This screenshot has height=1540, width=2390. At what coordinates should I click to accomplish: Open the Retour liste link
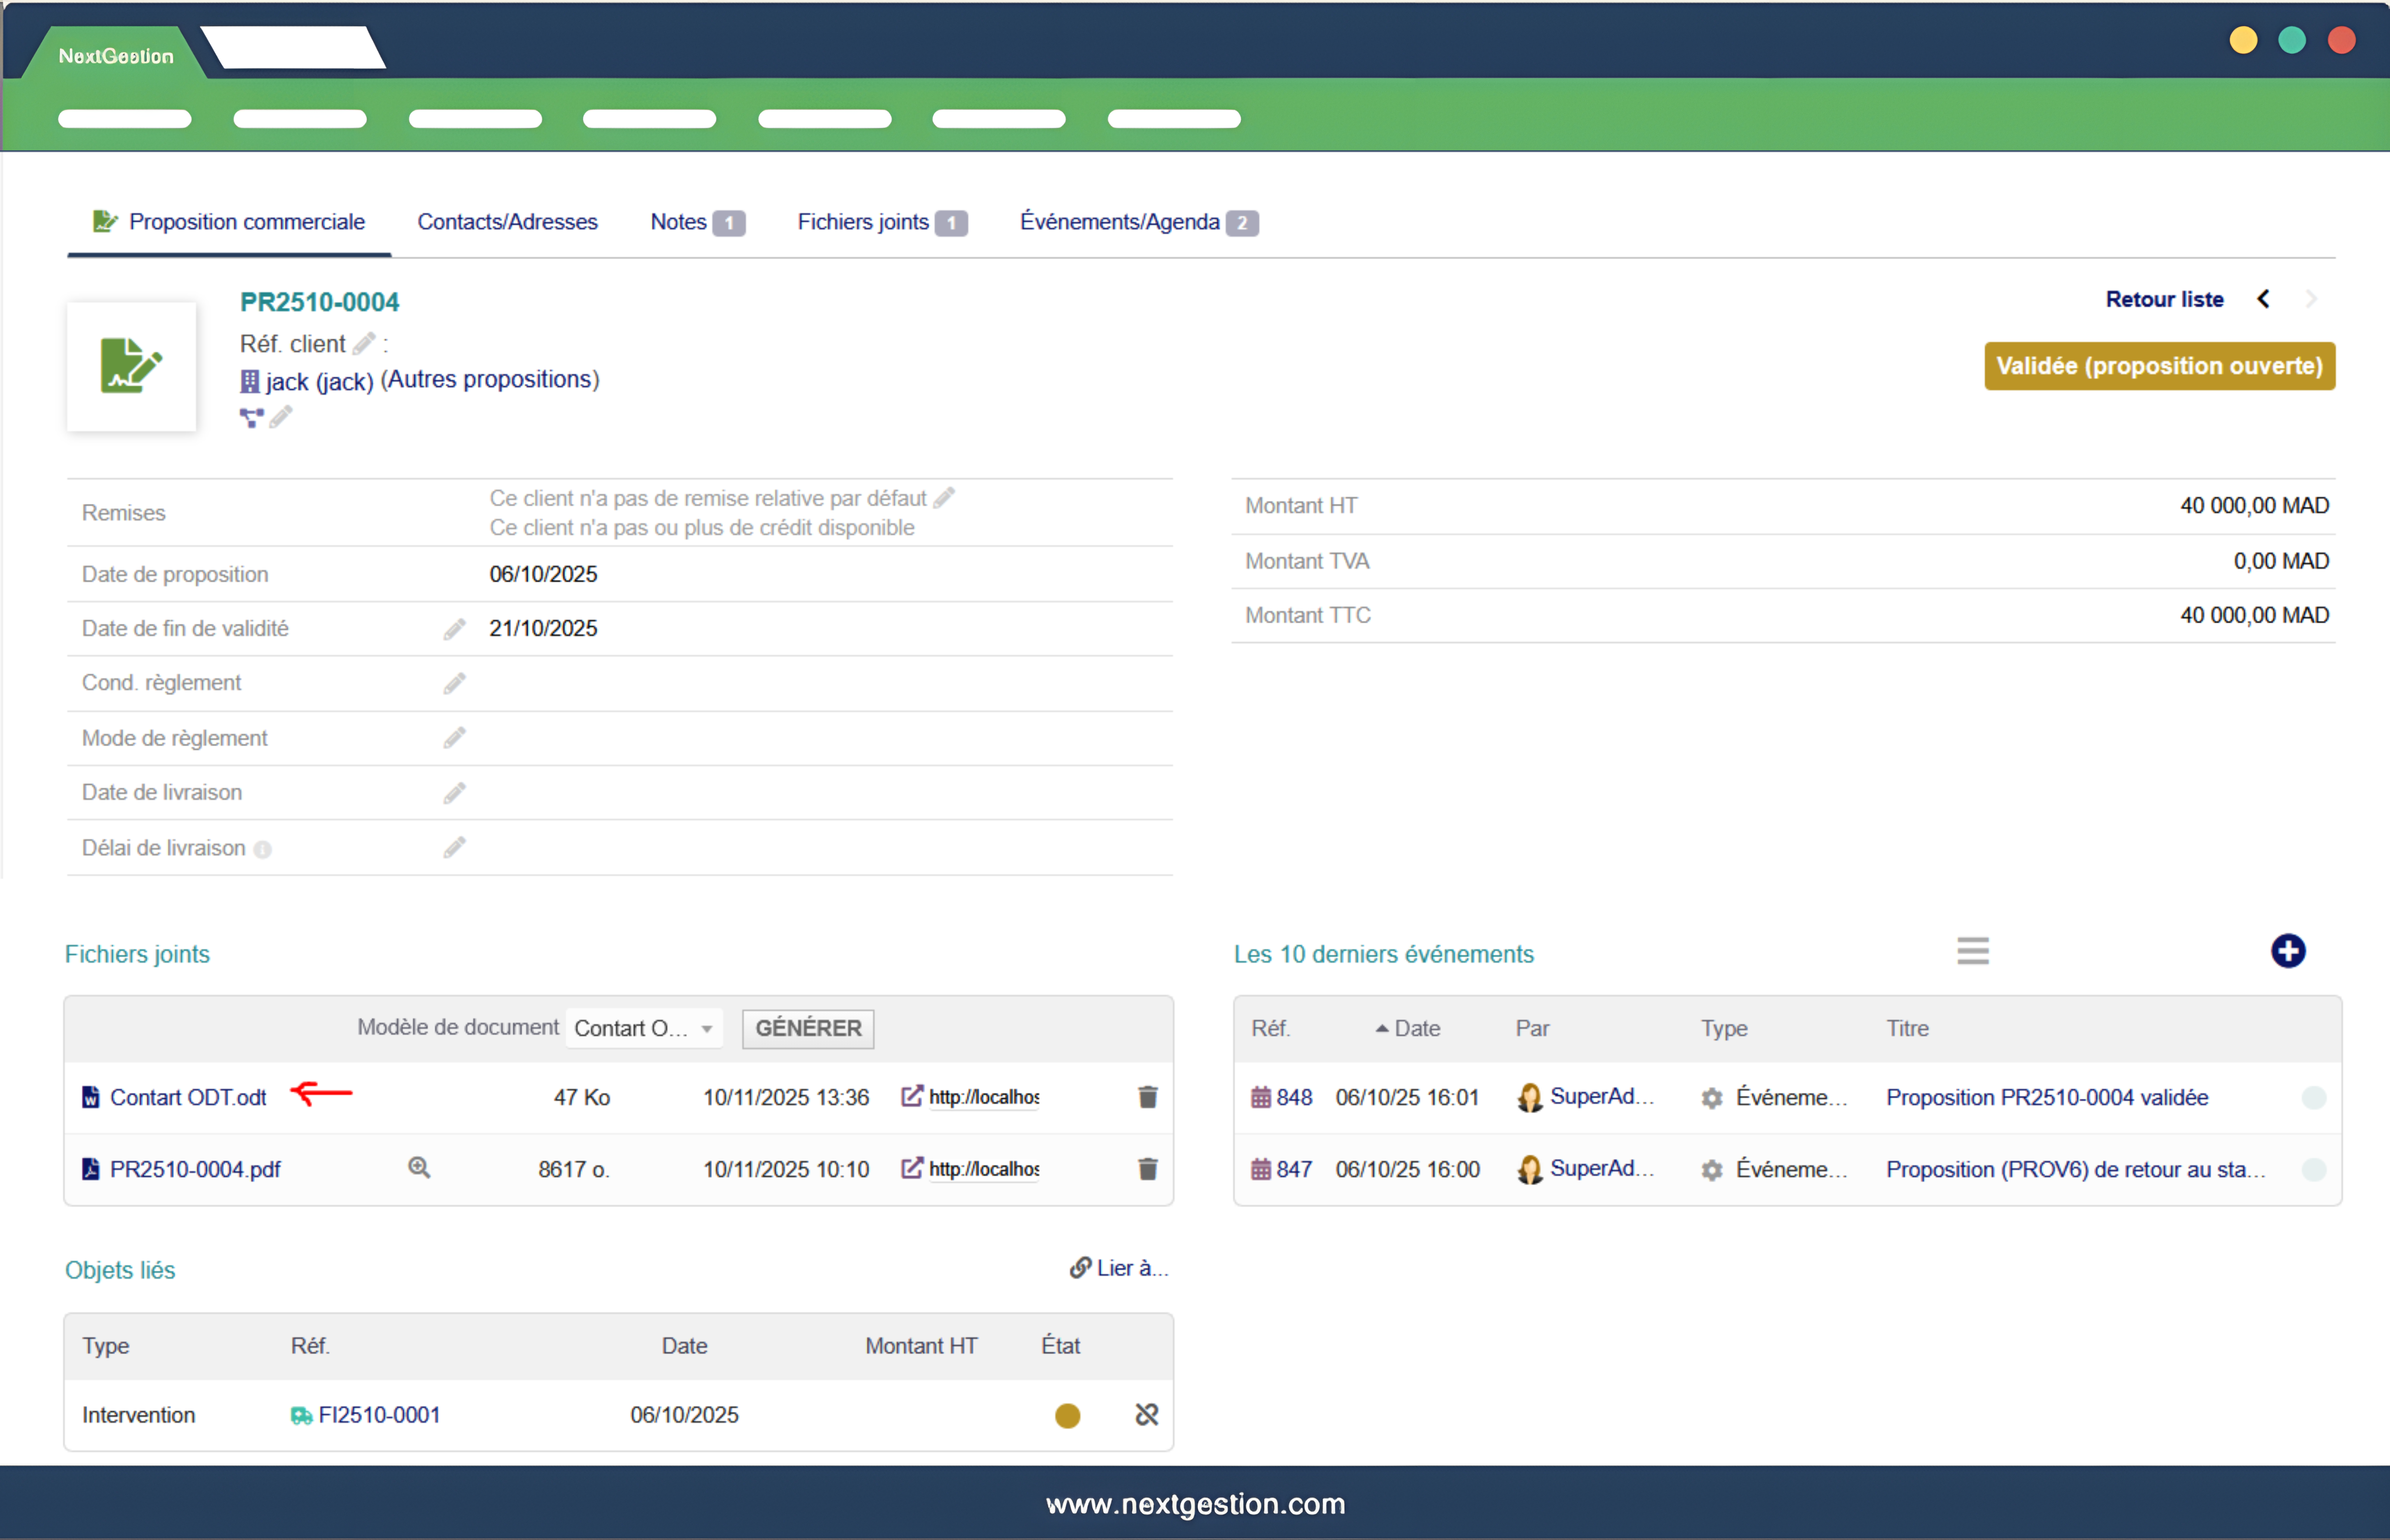[x=2164, y=299]
